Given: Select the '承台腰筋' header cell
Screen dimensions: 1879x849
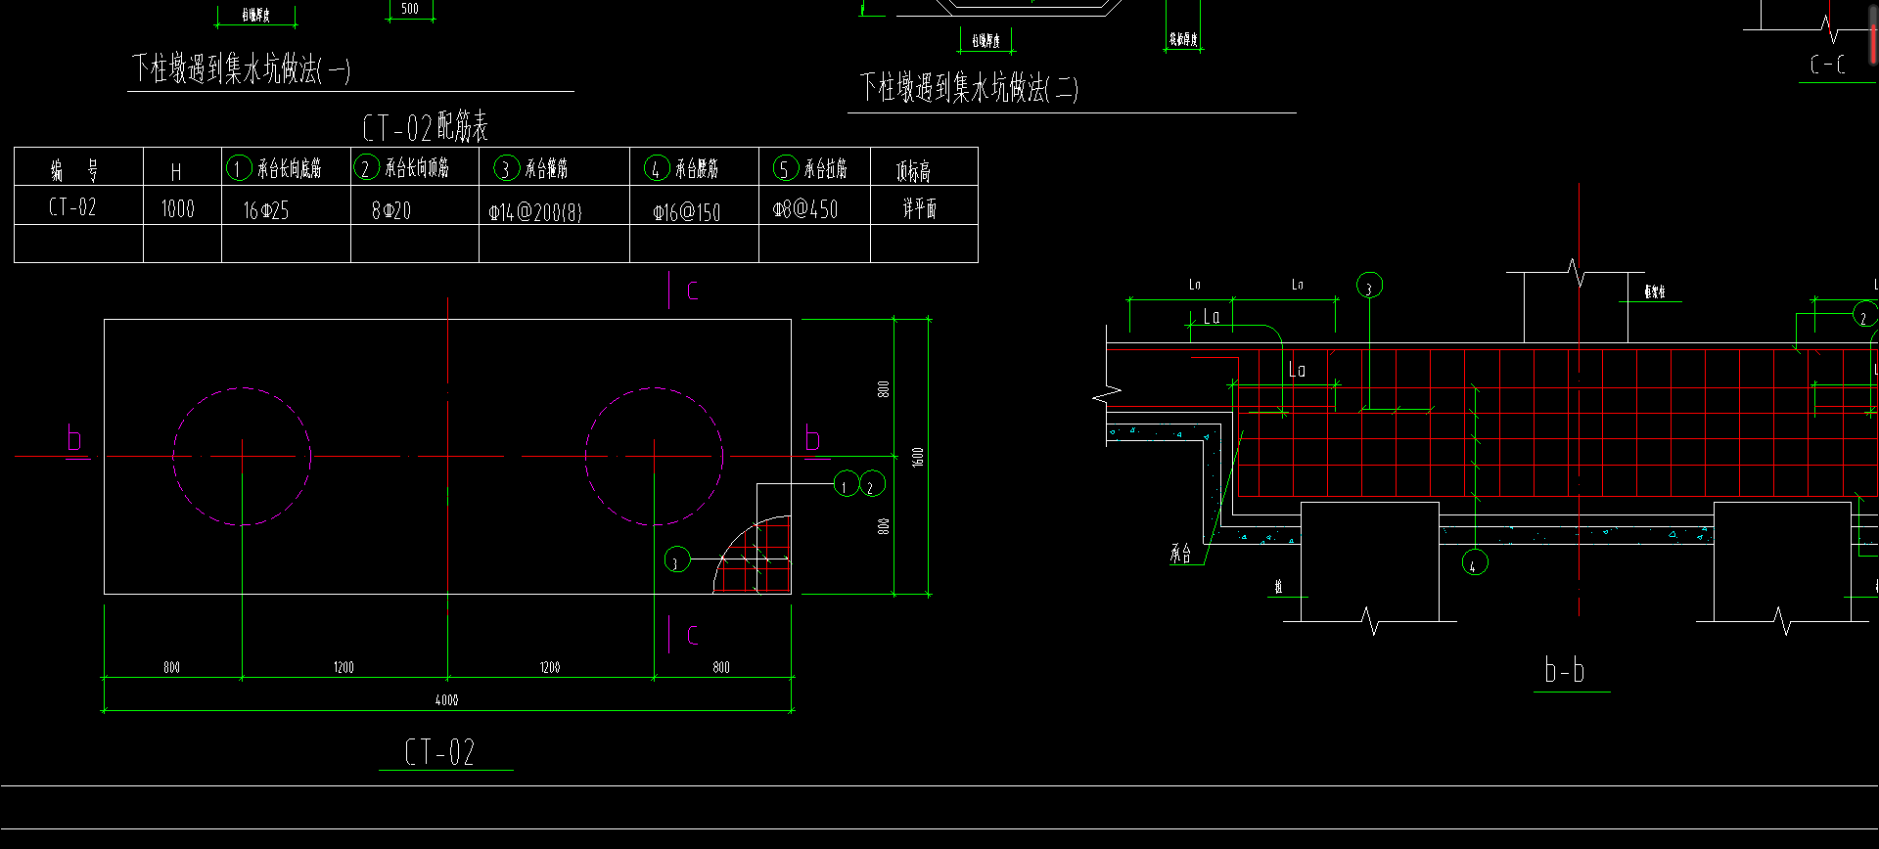Looking at the screenshot, I should [694, 166].
